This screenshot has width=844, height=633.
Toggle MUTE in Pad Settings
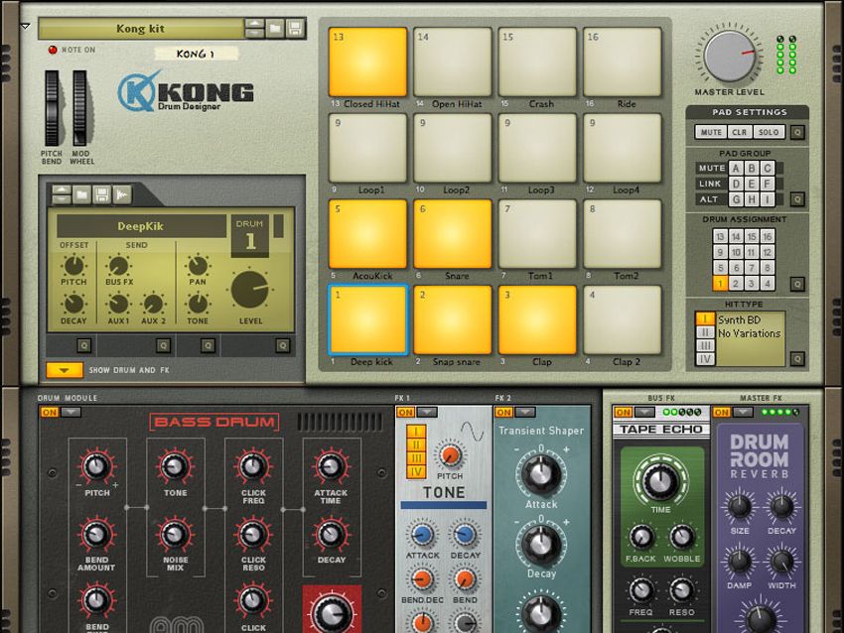coord(711,132)
